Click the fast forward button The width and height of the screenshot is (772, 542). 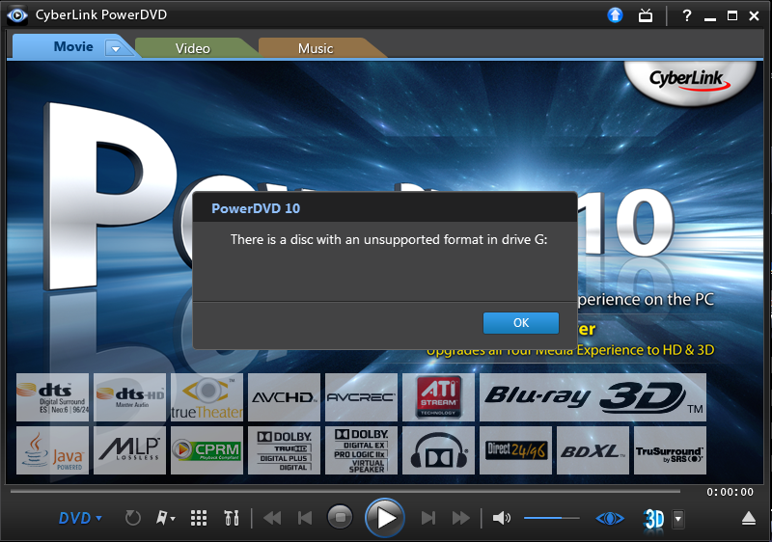(461, 518)
